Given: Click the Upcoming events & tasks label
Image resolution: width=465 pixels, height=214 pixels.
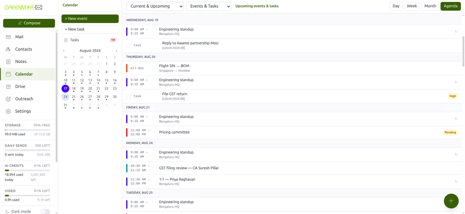Looking at the screenshot, I should (x=257, y=6).
